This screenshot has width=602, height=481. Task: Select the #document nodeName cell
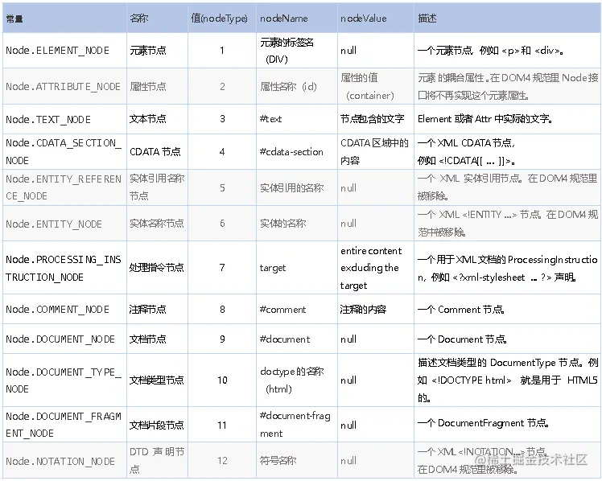(297, 339)
